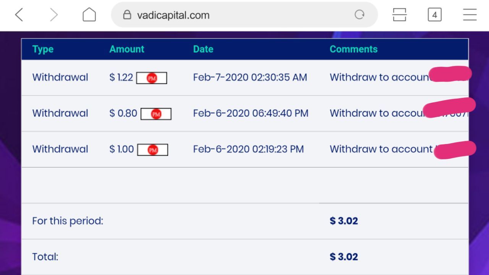The height and width of the screenshot is (275, 489).
Task: Click the Total amount $3.02
Action: click(x=344, y=257)
